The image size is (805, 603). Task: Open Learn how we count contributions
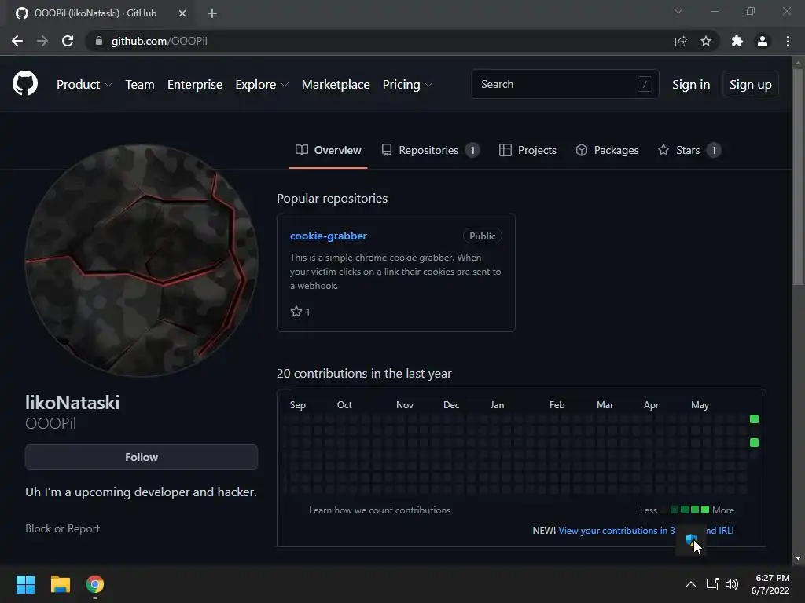(380, 510)
